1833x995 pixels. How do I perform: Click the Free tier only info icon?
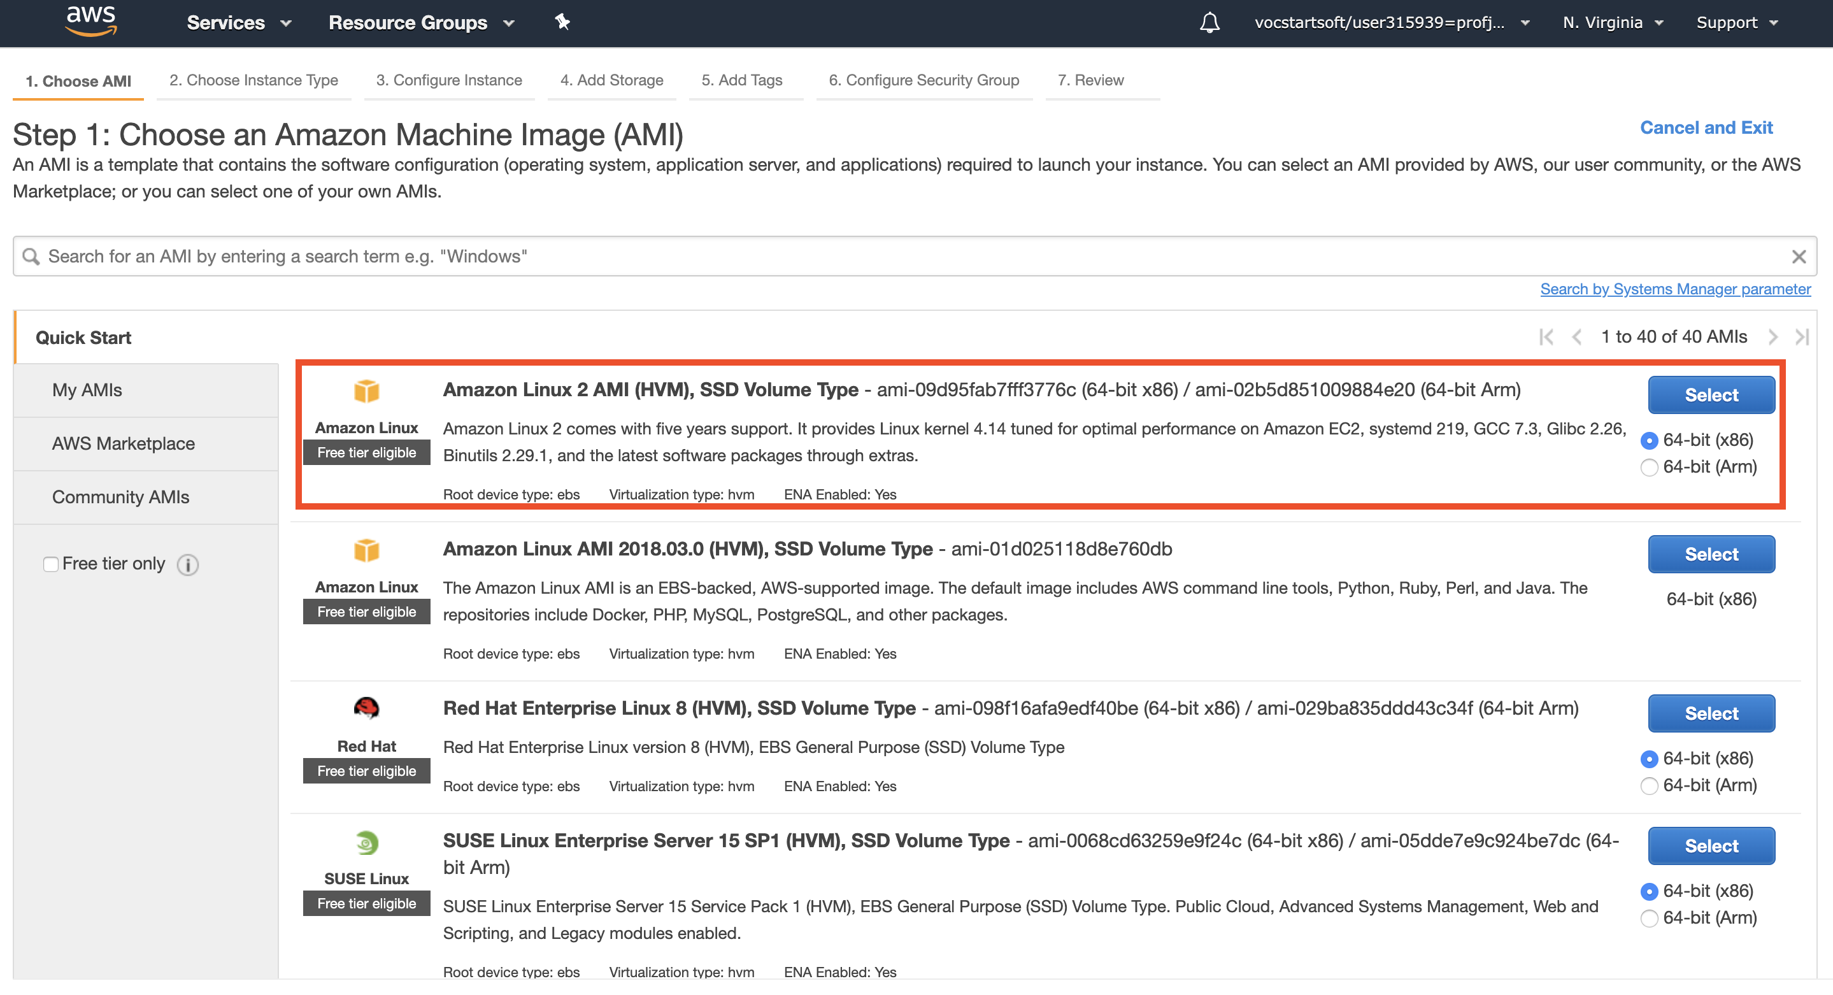pos(188,565)
